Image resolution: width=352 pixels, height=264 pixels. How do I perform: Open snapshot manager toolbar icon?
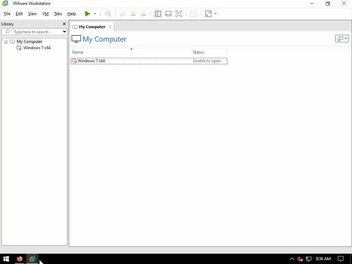143,14
